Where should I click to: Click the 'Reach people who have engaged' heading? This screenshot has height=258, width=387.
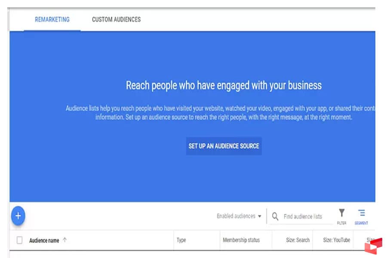224,85
